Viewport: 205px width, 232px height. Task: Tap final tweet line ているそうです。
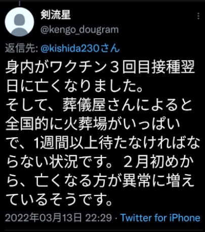[59, 199]
